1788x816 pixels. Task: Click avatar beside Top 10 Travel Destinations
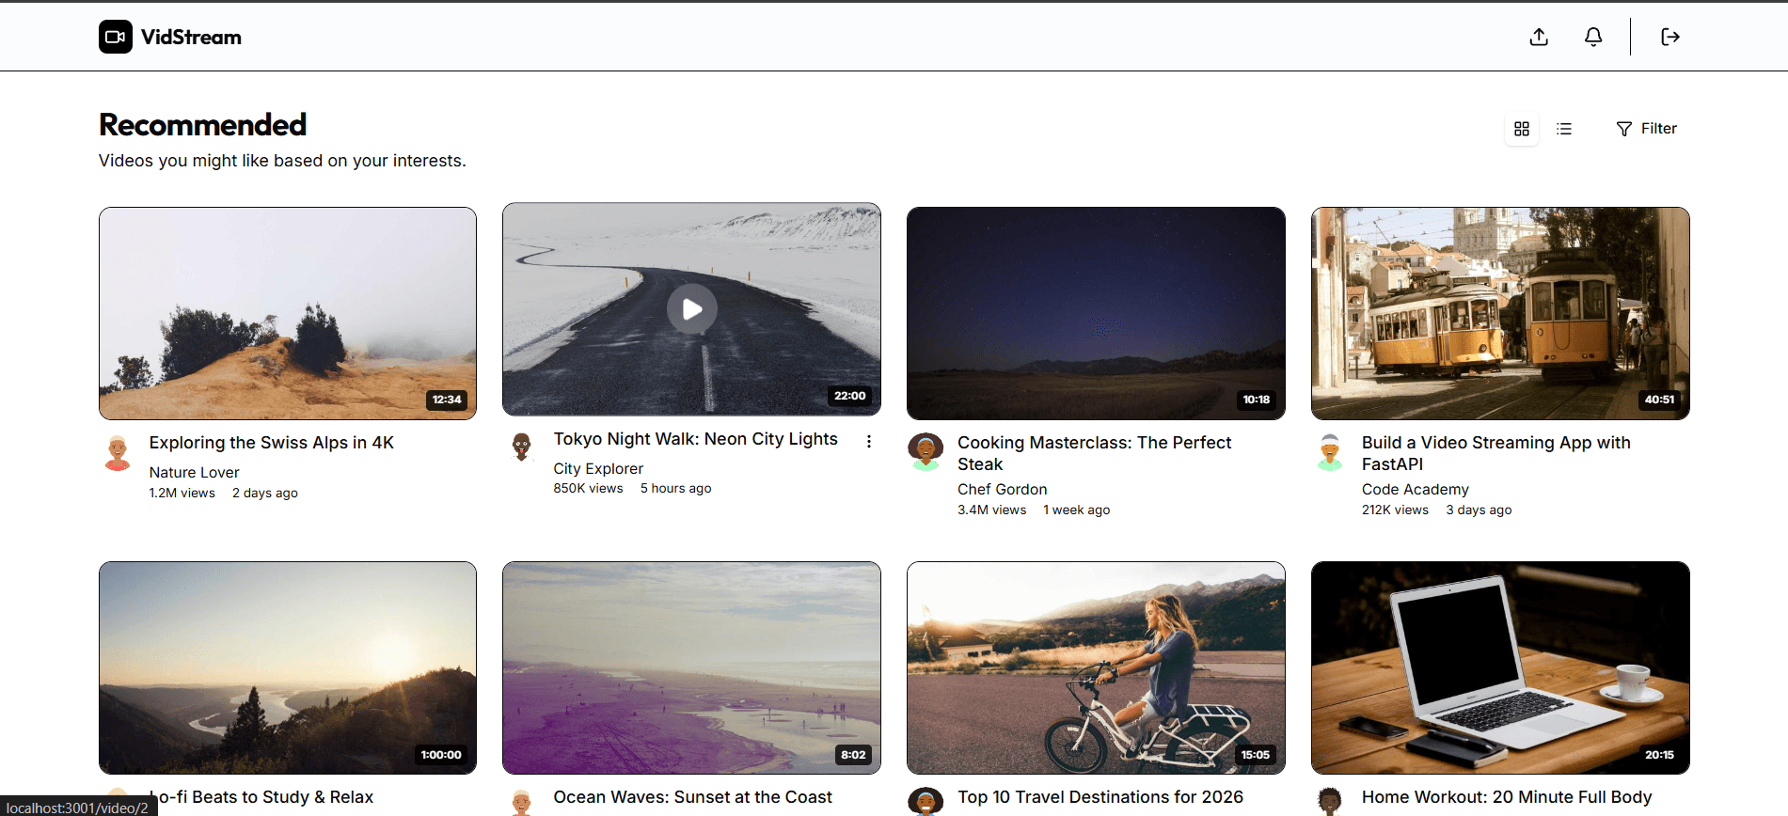tap(926, 802)
